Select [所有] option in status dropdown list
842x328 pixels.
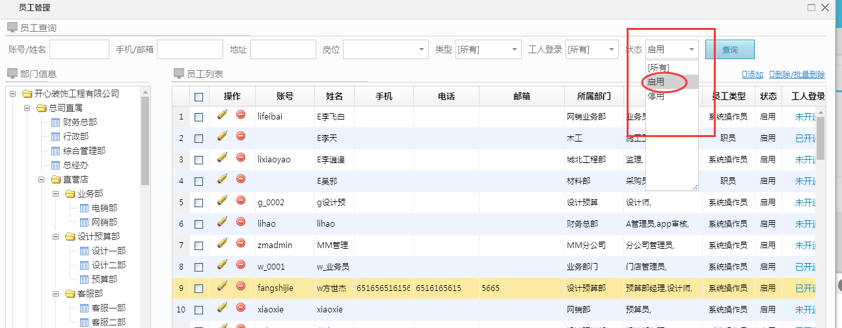coord(658,68)
